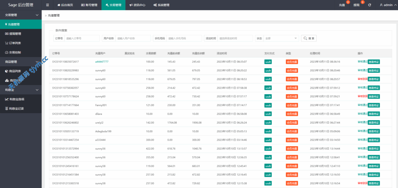
Task: Switch to the 系统管理 top tab
Action: coord(161,5)
